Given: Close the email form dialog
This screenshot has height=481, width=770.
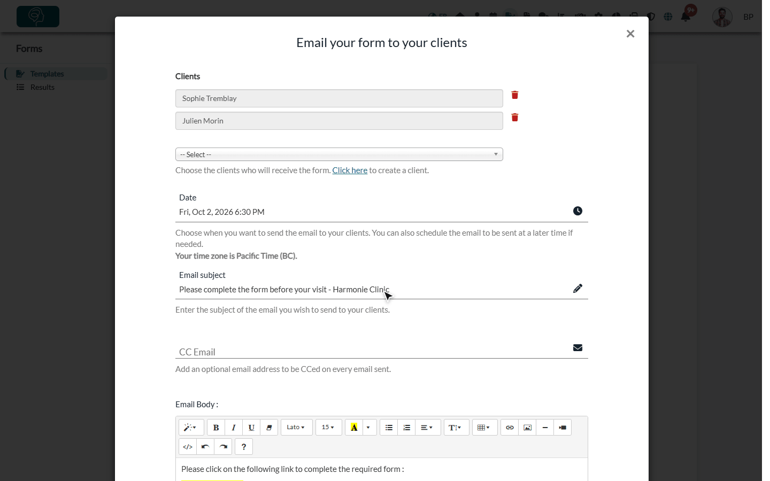Looking at the screenshot, I should pyautogui.click(x=630, y=34).
